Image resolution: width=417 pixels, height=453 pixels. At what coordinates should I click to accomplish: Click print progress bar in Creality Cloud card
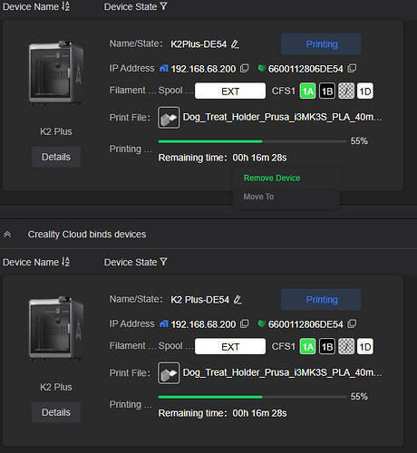(x=253, y=397)
